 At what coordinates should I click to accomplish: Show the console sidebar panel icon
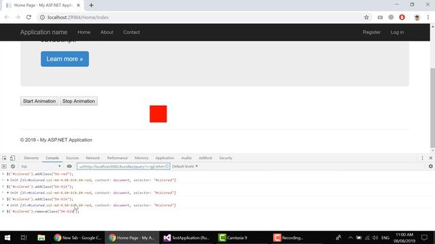pos(4,166)
